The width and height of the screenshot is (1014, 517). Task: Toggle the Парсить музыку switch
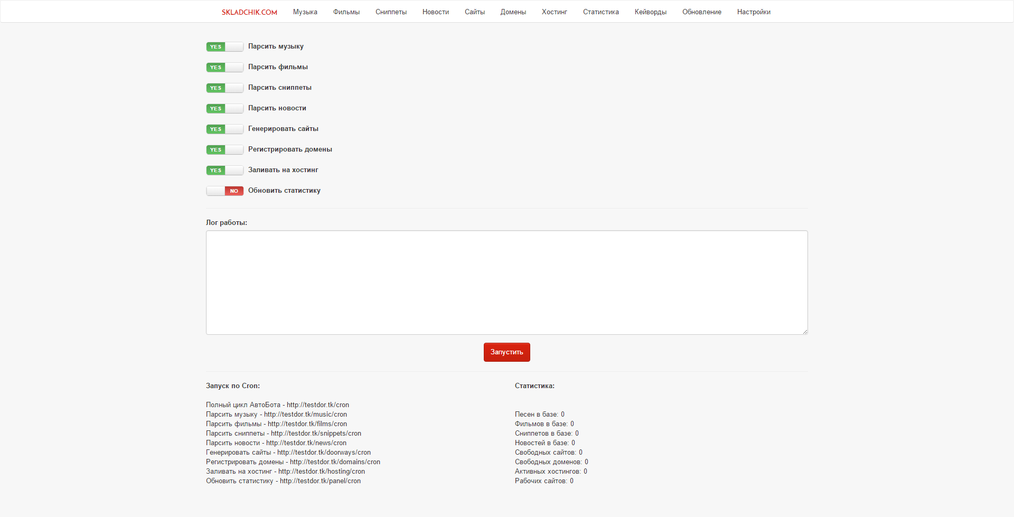224,46
